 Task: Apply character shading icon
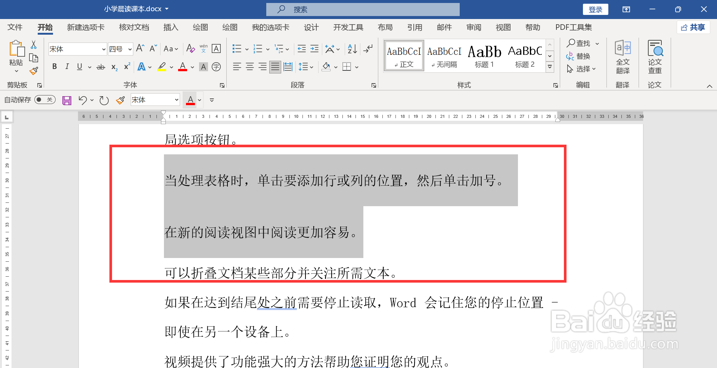pyautogui.click(x=204, y=67)
